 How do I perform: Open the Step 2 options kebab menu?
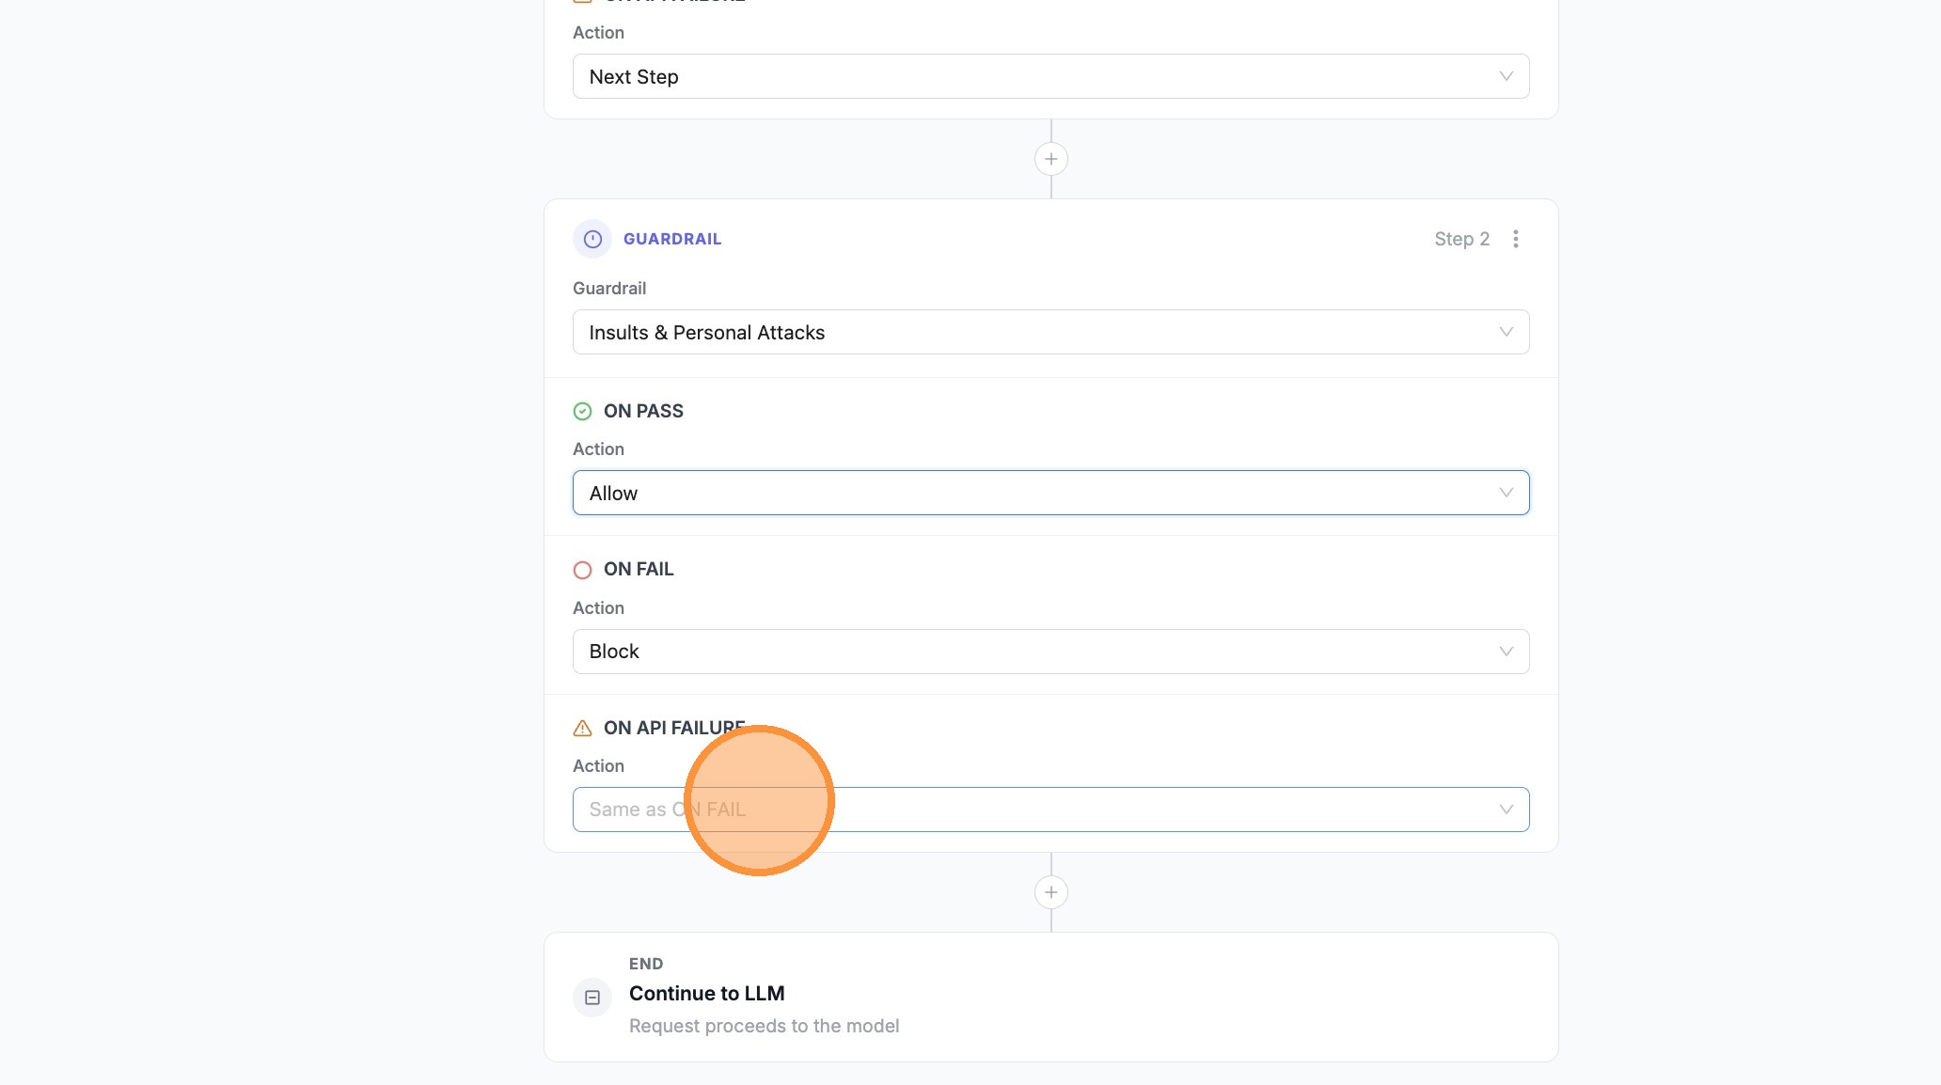[1515, 239]
